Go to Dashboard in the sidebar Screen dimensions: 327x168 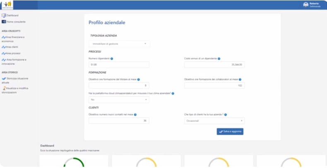[x=12, y=15]
